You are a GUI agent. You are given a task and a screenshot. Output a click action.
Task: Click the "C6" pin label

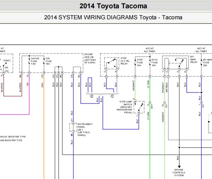[72, 76]
